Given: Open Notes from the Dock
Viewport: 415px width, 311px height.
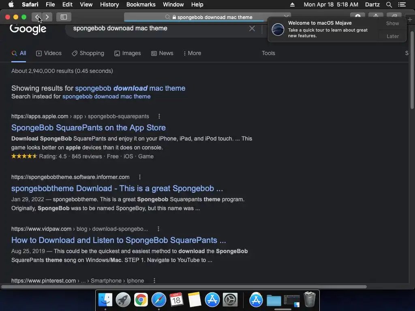Looking at the screenshot, I should 195,300.
